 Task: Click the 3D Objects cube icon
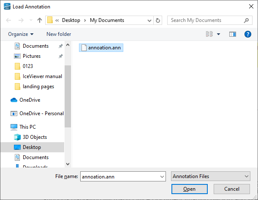click(x=17, y=137)
